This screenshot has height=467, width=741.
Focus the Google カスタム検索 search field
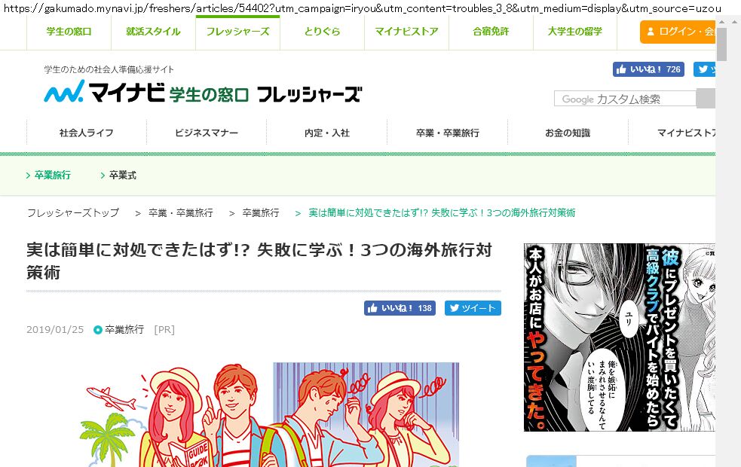coord(625,99)
